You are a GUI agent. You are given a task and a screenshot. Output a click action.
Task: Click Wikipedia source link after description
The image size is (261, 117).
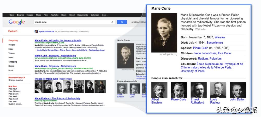coord(200,29)
